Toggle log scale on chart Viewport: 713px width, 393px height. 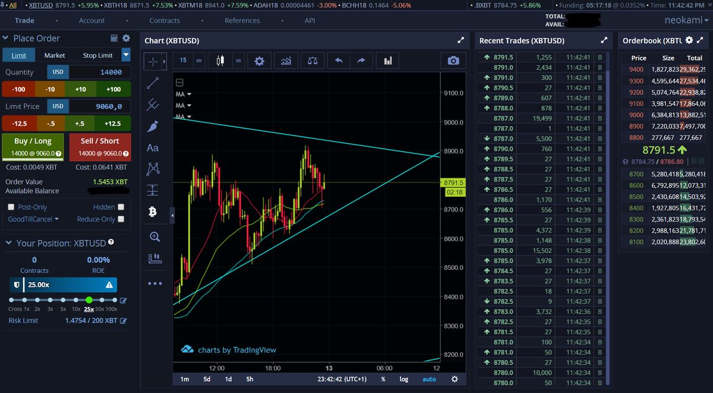(x=404, y=379)
